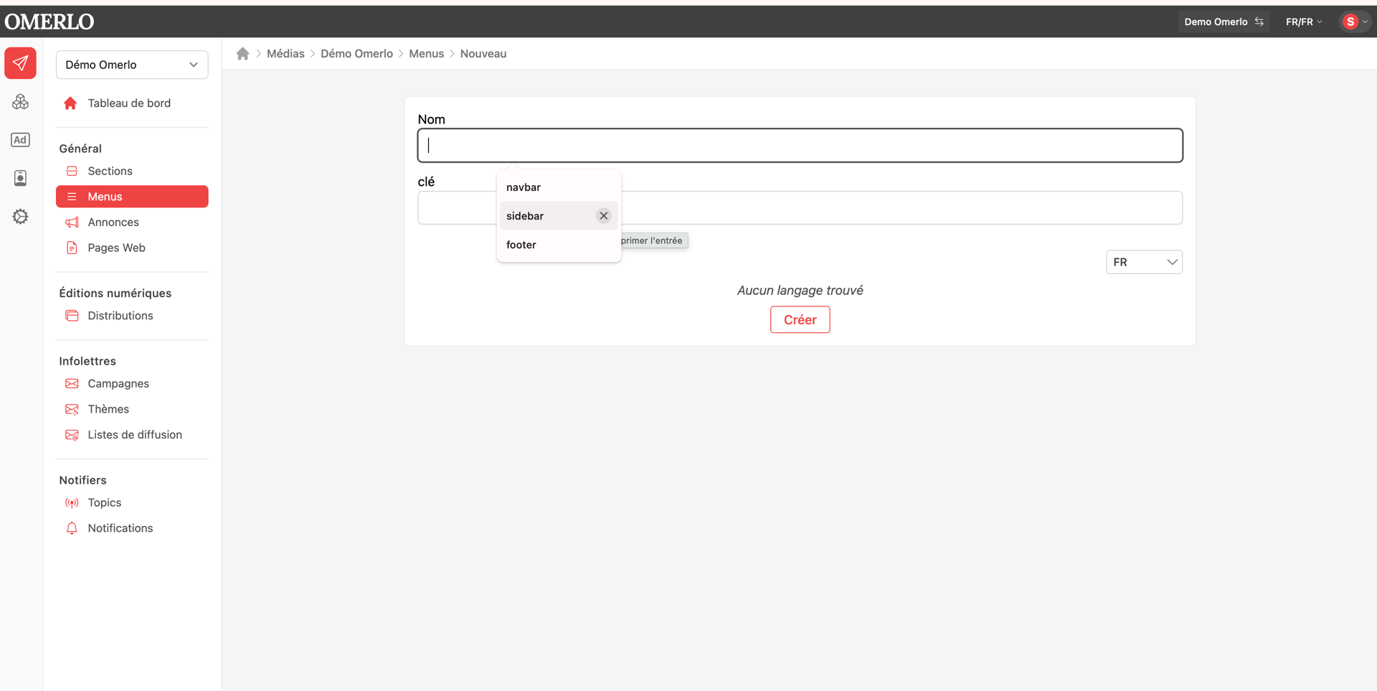Click the Sections icon in sidebar
The width and height of the screenshot is (1377, 691).
[x=72, y=171]
